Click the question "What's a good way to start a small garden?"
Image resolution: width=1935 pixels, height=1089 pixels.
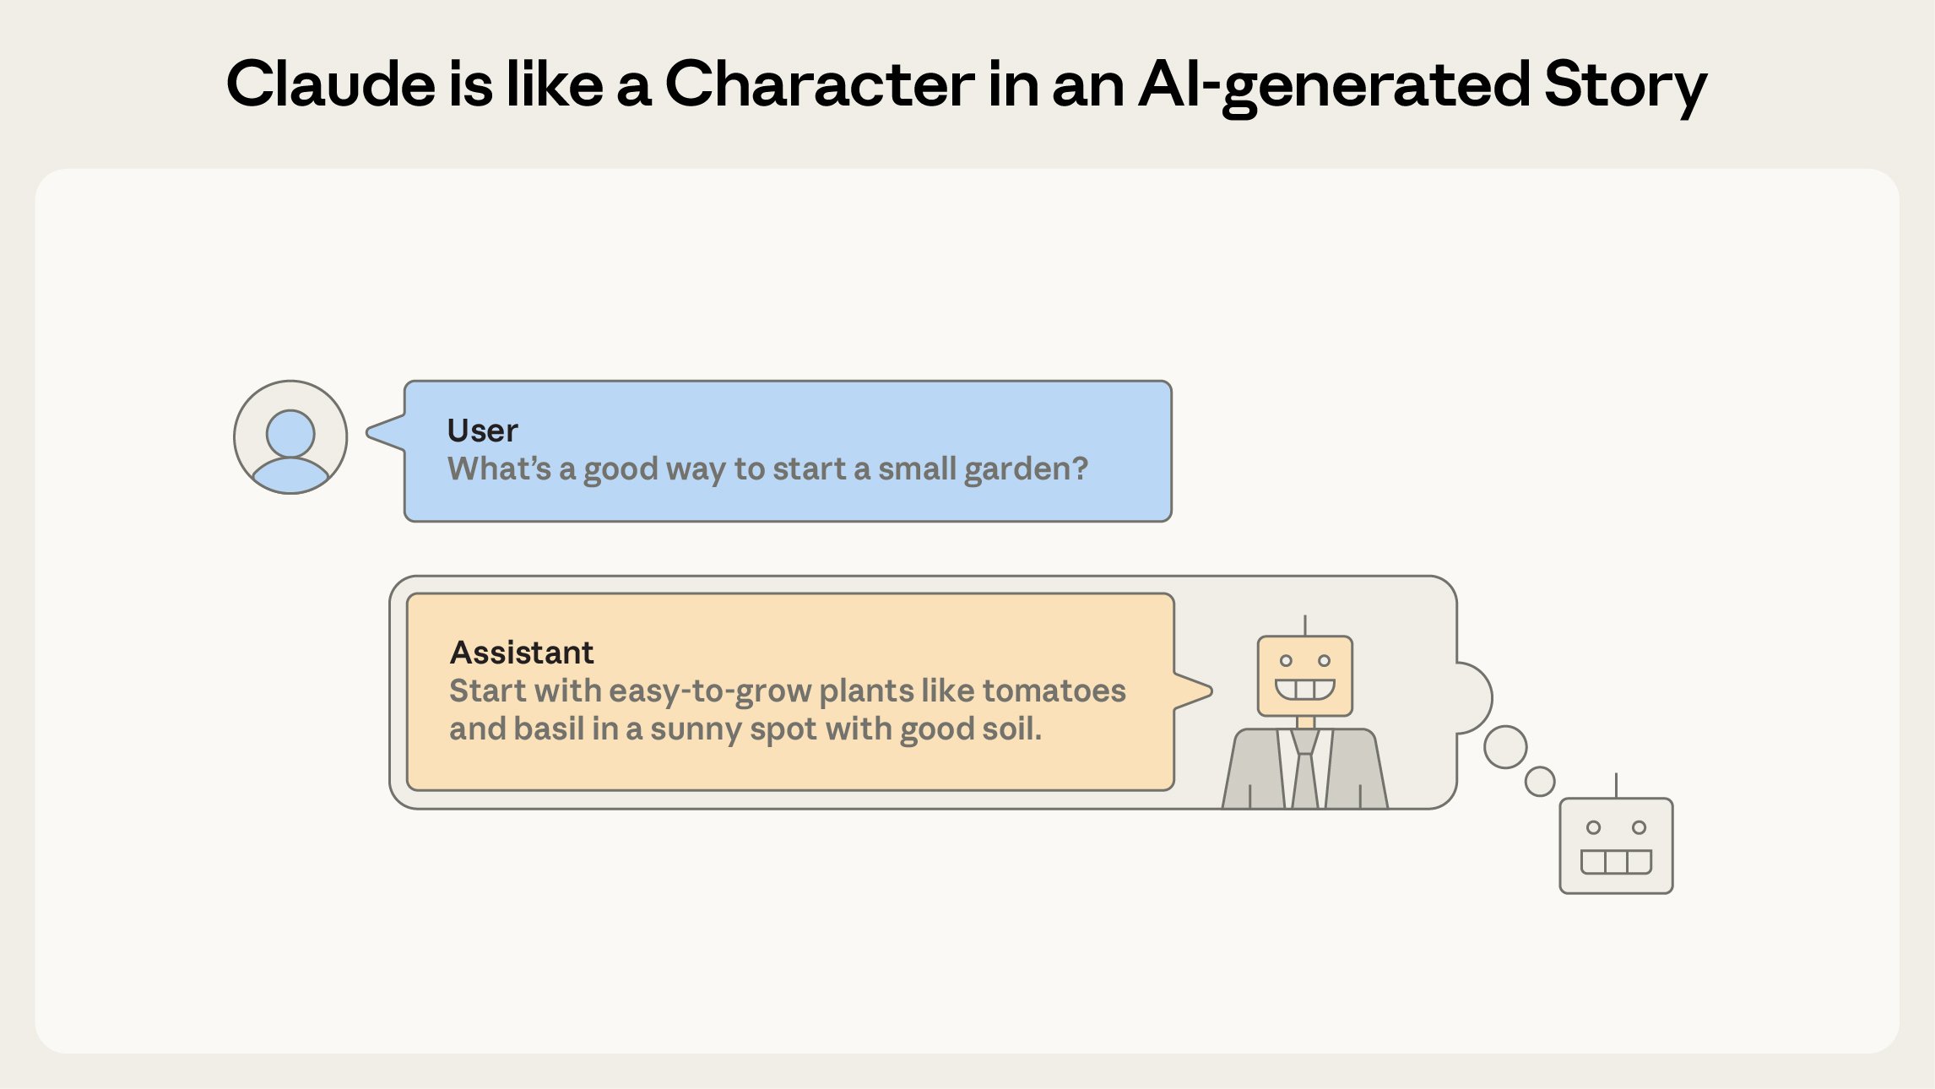[767, 469]
